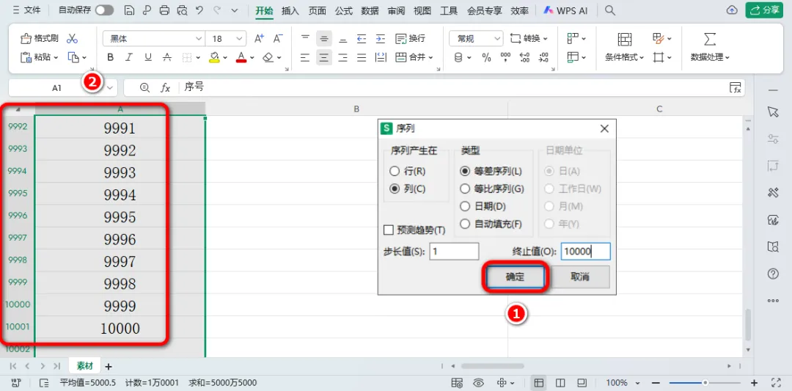Toggle Italic formatting
Image resolution: width=792 pixels, height=391 pixels.
pos(129,58)
